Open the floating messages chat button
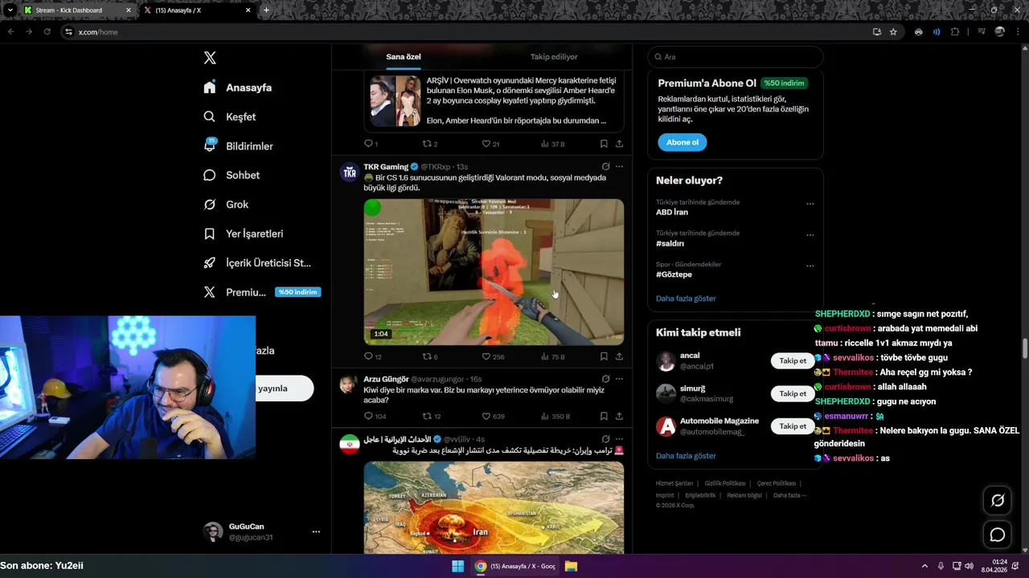Screen dimensions: 1029x578 click(998, 535)
